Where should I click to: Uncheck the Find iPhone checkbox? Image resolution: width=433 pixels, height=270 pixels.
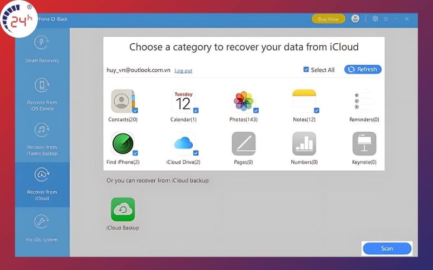coord(135,153)
